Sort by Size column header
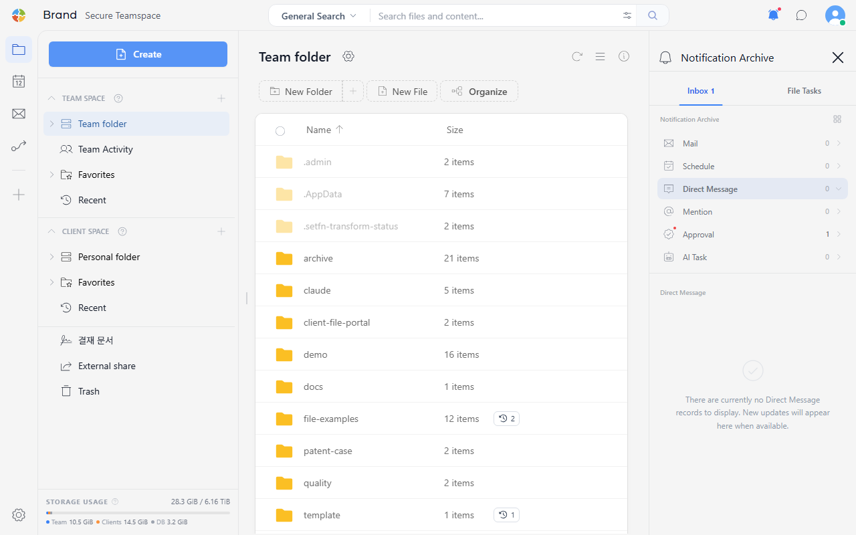 (455, 130)
